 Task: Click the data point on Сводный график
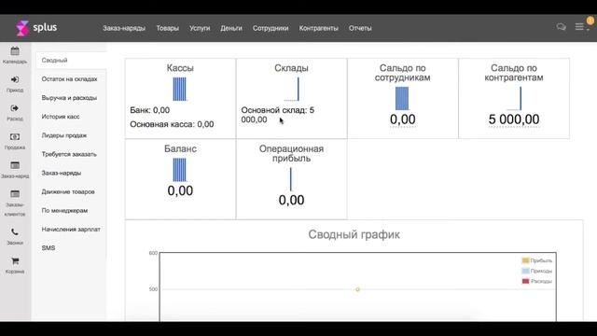357,289
